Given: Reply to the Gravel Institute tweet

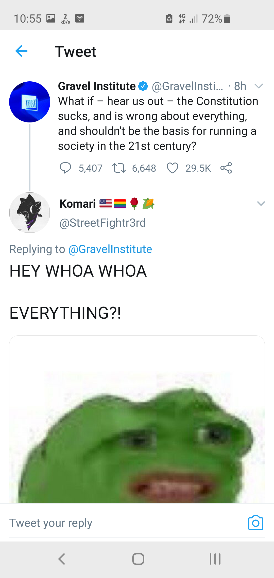Looking at the screenshot, I should point(65,168).
